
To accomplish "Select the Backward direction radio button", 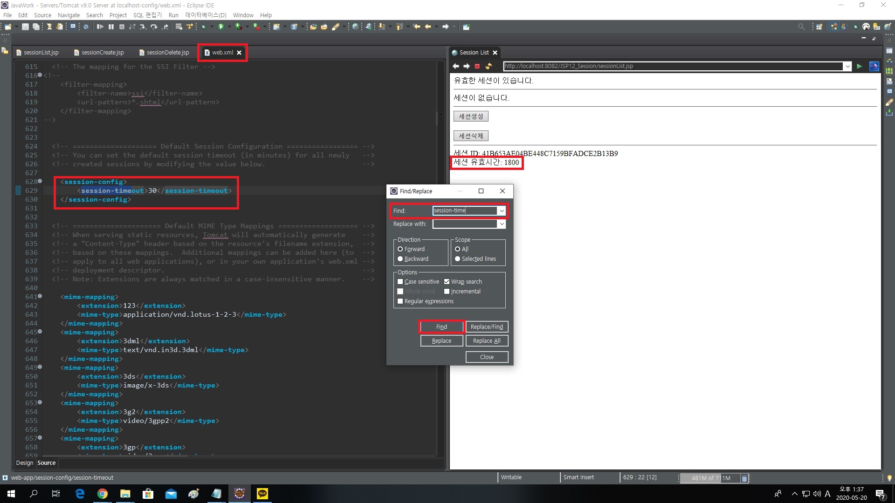I will point(400,259).
